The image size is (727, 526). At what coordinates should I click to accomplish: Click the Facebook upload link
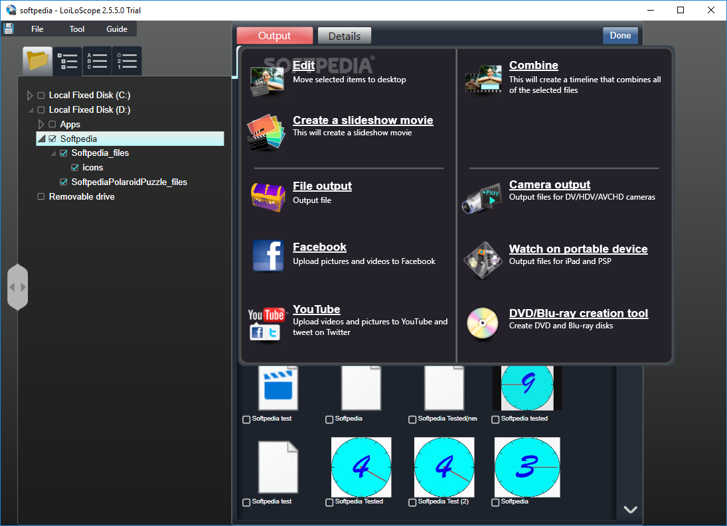coord(319,247)
